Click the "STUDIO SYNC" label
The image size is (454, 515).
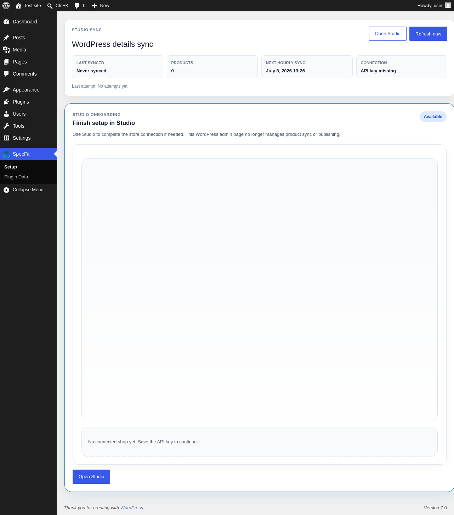pyautogui.click(x=87, y=30)
